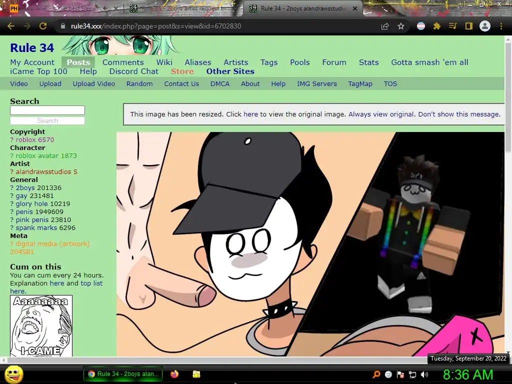Click 'here' to view the original image
The height and width of the screenshot is (384, 512).
(250, 114)
